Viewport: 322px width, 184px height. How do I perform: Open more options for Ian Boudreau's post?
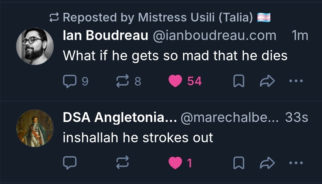[x=296, y=81]
